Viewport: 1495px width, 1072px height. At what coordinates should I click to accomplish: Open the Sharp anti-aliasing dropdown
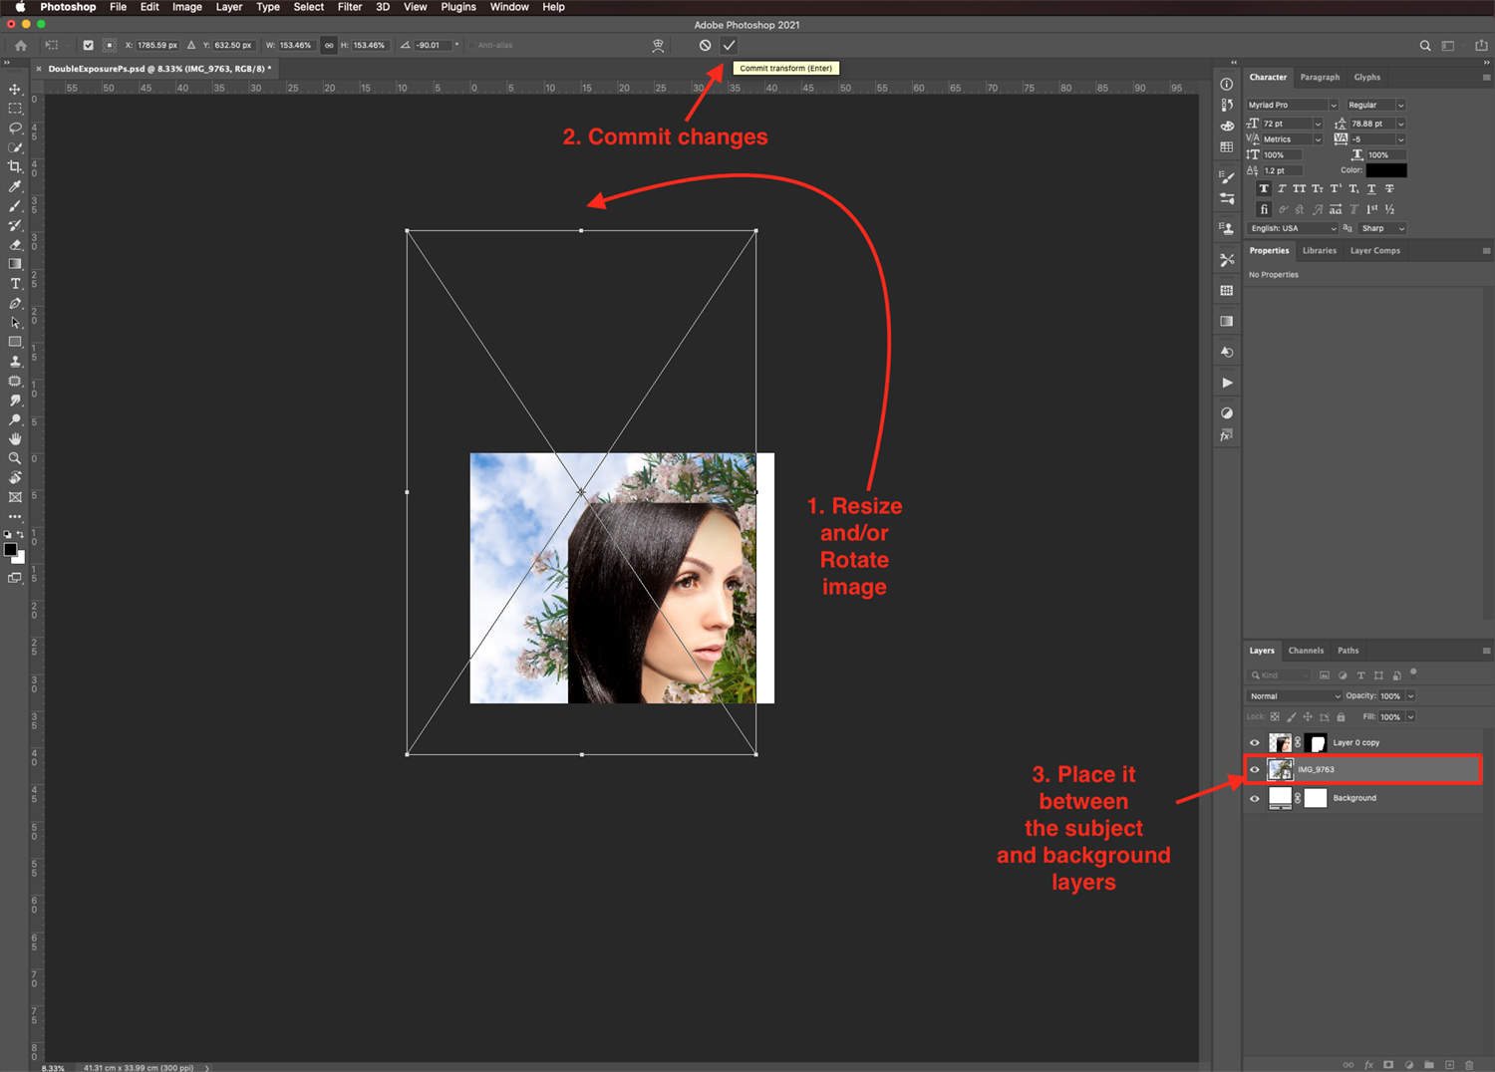point(1382,228)
